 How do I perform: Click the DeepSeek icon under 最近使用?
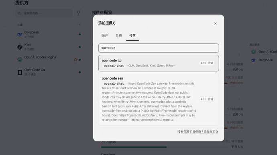click(x=253, y=60)
